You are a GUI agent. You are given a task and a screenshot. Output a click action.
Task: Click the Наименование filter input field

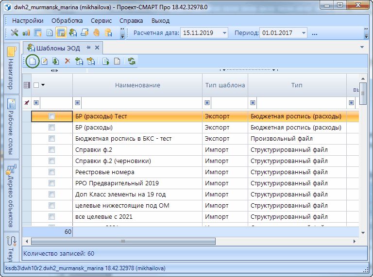141,103
